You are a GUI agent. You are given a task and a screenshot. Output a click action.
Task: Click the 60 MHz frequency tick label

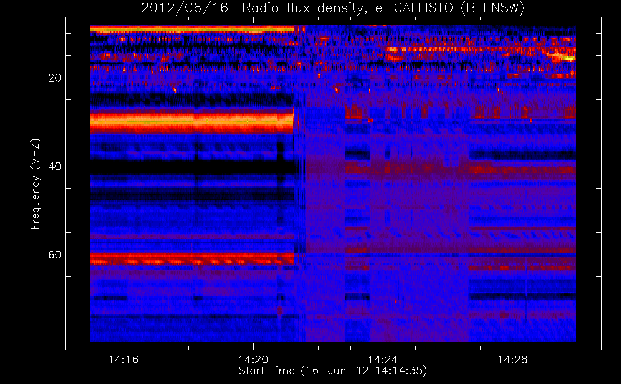[x=55, y=255]
